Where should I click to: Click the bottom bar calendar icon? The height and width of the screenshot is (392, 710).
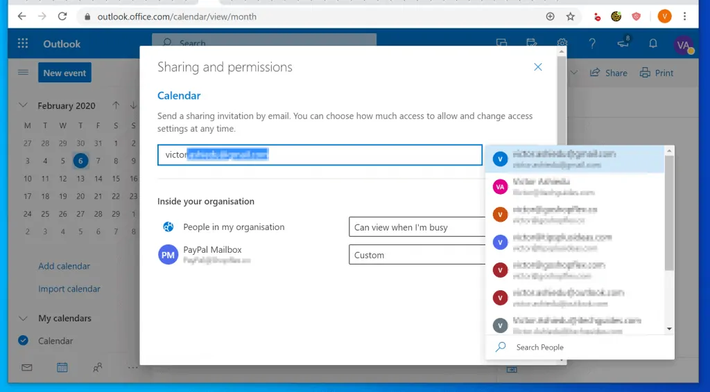pyautogui.click(x=62, y=368)
